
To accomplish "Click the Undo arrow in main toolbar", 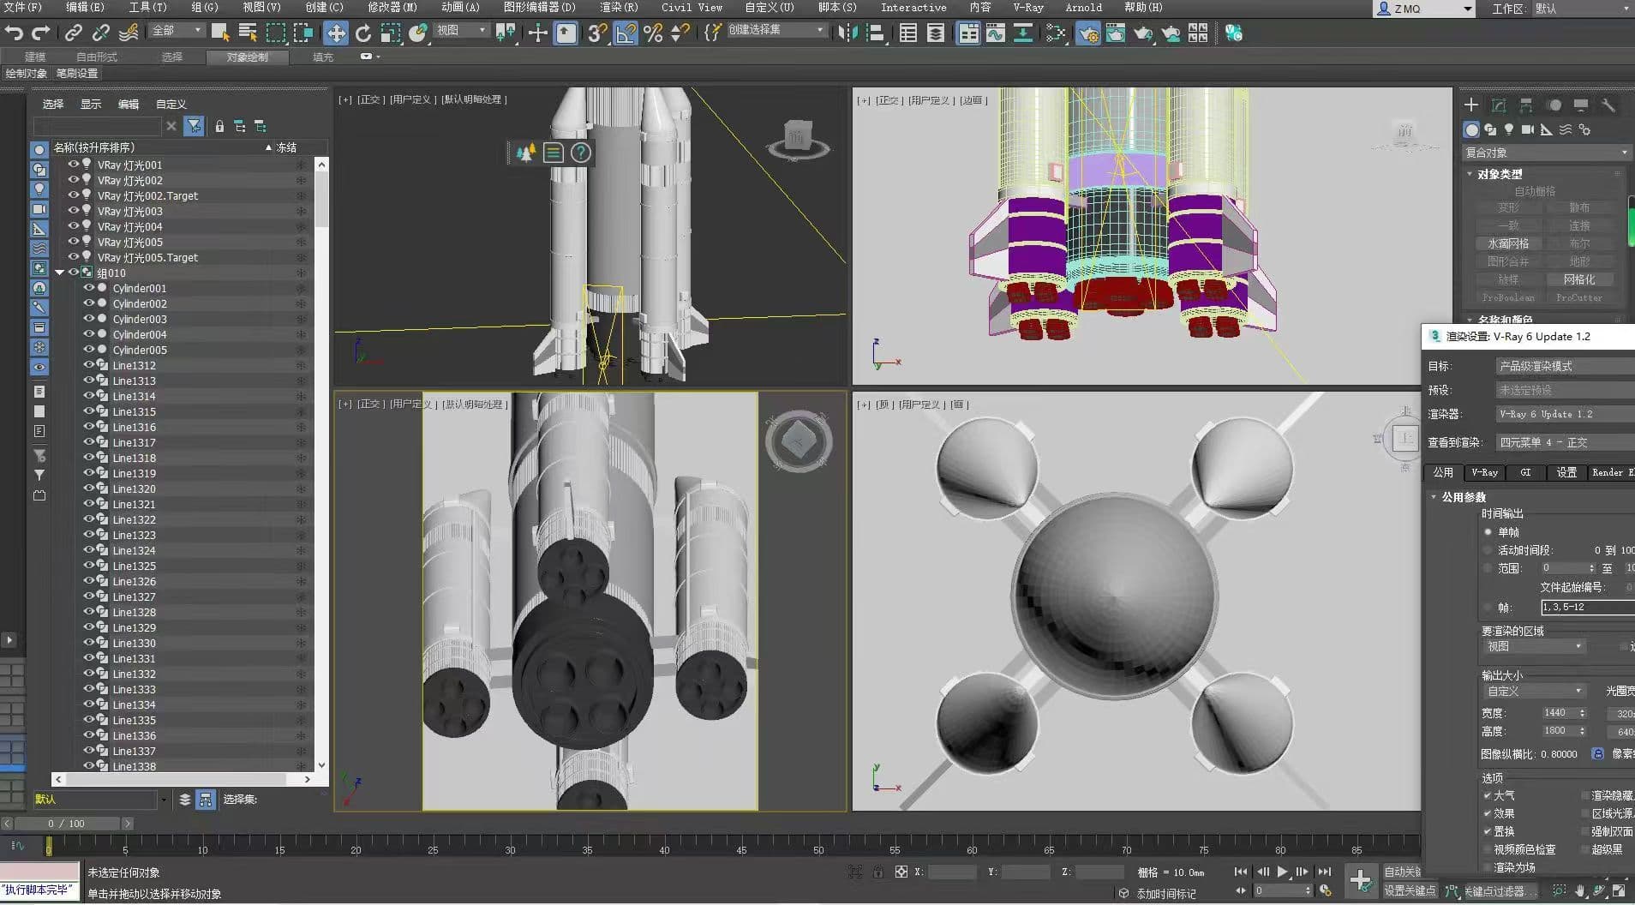I will pos(14,33).
